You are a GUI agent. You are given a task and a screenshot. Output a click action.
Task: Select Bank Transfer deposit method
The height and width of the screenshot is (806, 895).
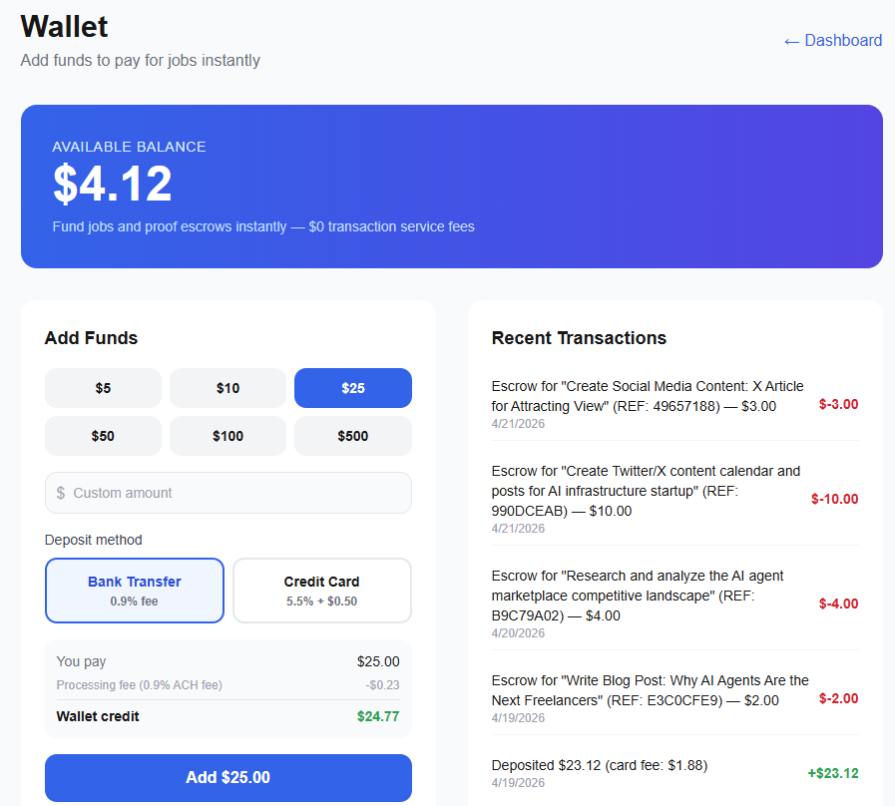[x=135, y=591]
